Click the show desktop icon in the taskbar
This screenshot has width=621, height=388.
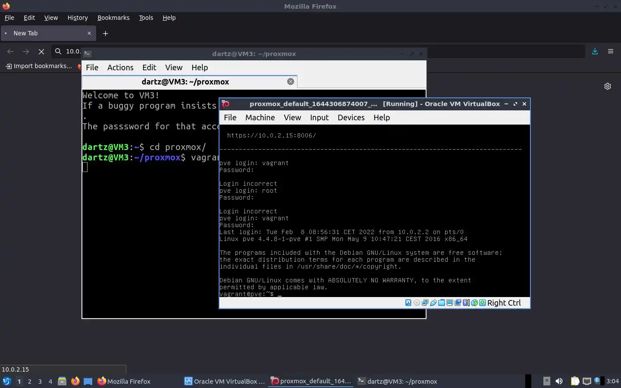(x=88, y=381)
